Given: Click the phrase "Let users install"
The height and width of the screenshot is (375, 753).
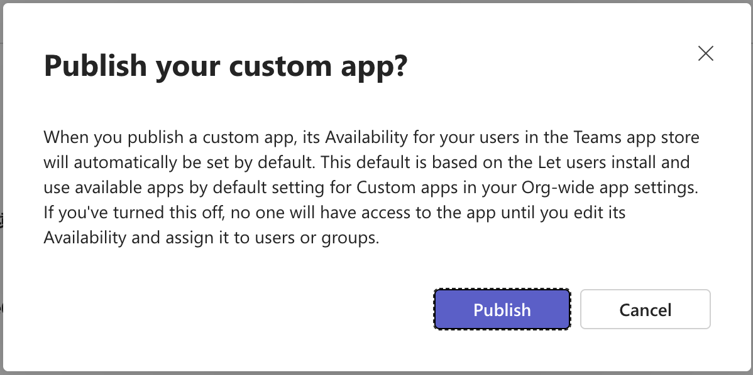Looking at the screenshot, I should (x=584, y=162).
